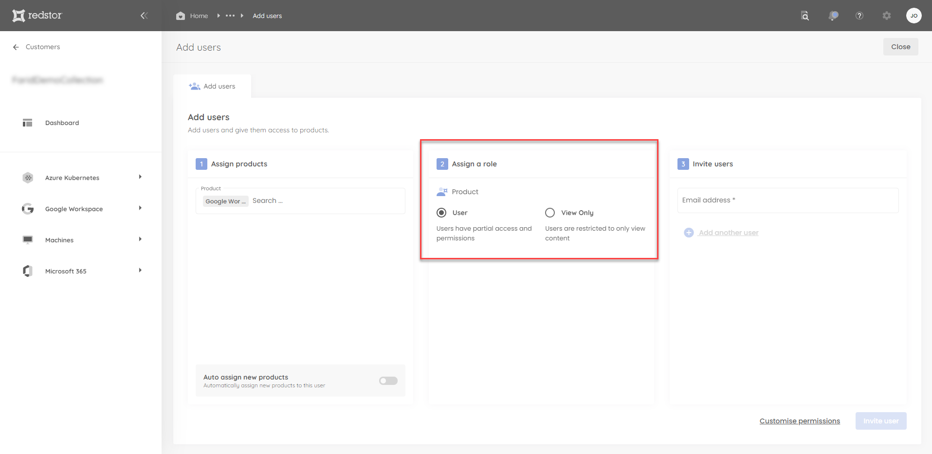This screenshot has height=454, width=932.
Task: Click the Invite user button
Action: pos(881,421)
